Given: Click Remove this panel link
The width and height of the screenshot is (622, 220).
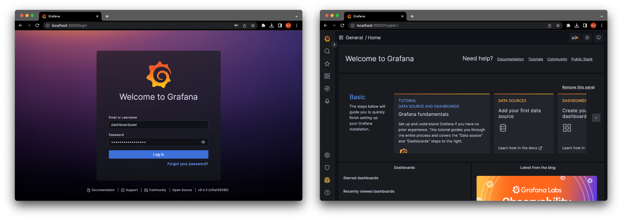Looking at the screenshot, I should coord(578,87).
